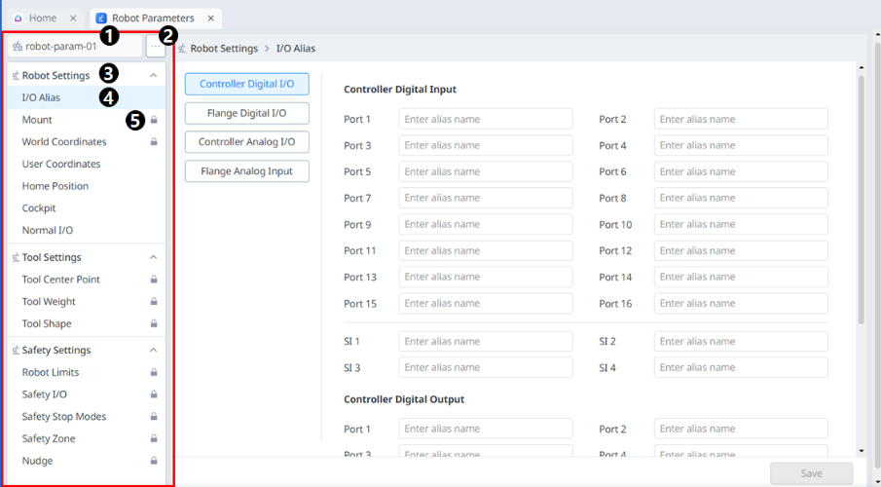Click the lock icon next to Safety Zone

[x=154, y=439]
